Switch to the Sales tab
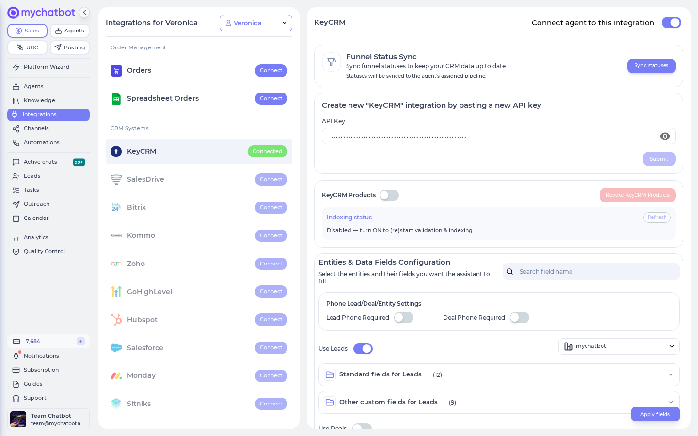This screenshot has width=698, height=436. pos(28,31)
